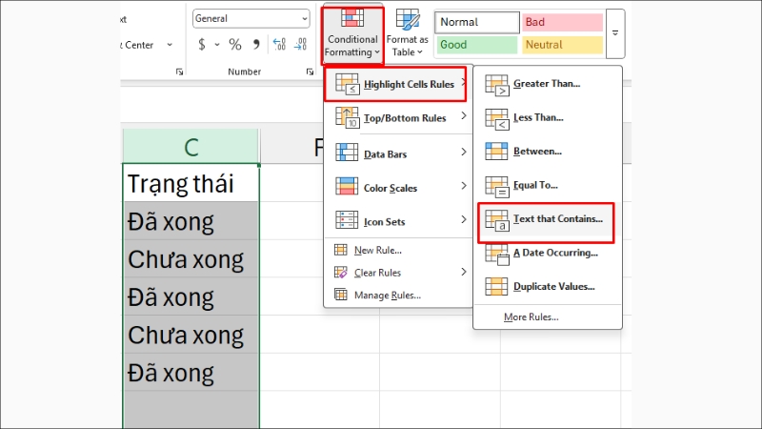Image resolution: width=762 pixels, height=429 pixels.
Task: Click the Trạng thái header cell
Action: [191, 183]
